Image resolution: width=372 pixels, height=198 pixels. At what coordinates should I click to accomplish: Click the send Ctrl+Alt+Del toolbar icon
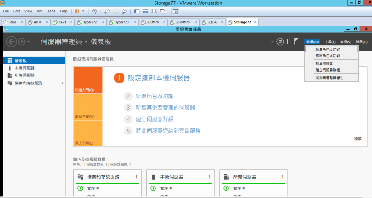tap(94, 10)
